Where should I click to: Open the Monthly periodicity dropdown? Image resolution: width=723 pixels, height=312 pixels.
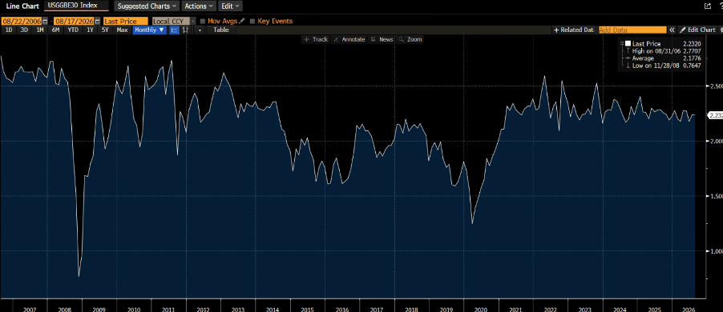click(x=149, y=30)
